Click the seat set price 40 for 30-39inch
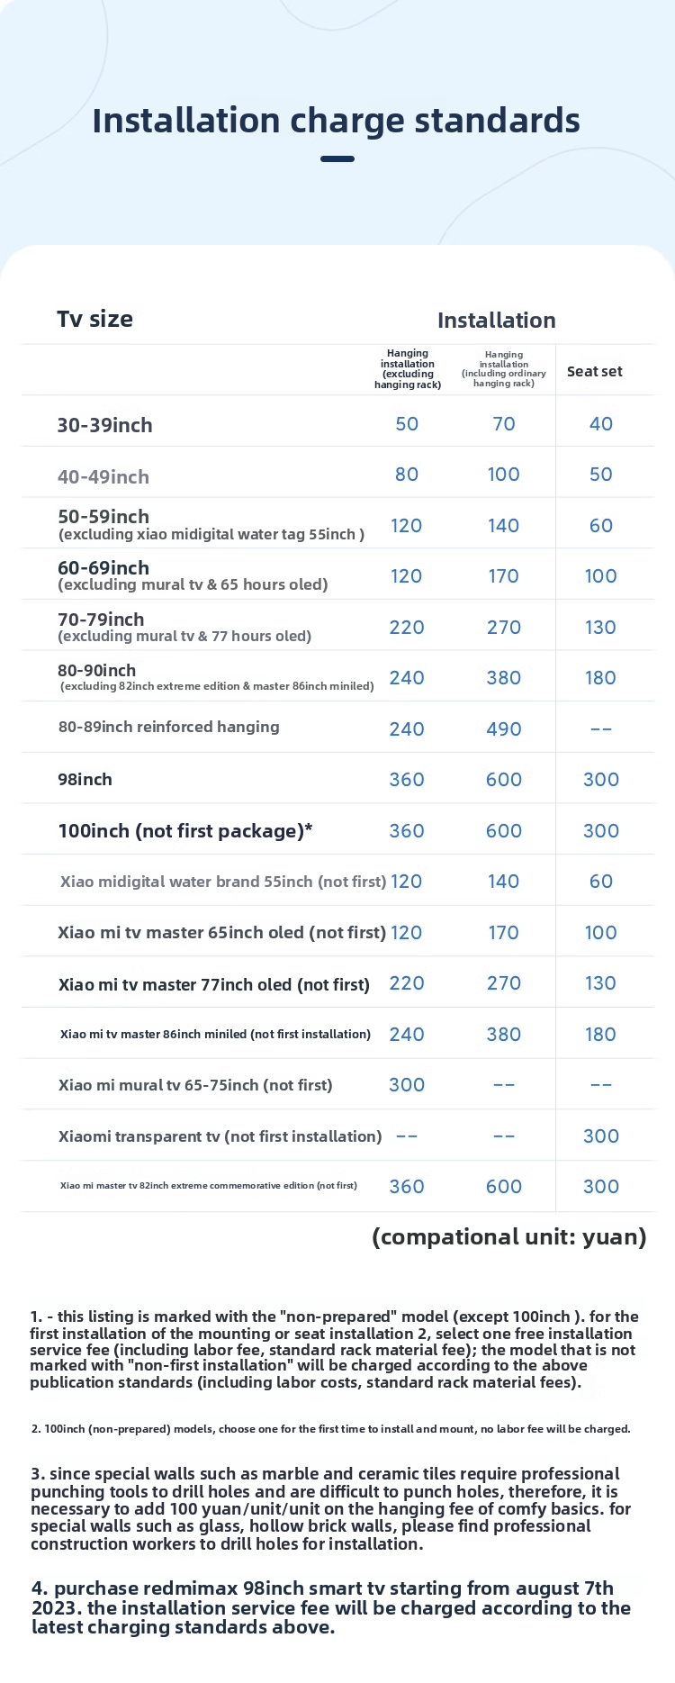The height and width of the screenshot is (1683, 675). pyautogui.click(x=600, y=424)
